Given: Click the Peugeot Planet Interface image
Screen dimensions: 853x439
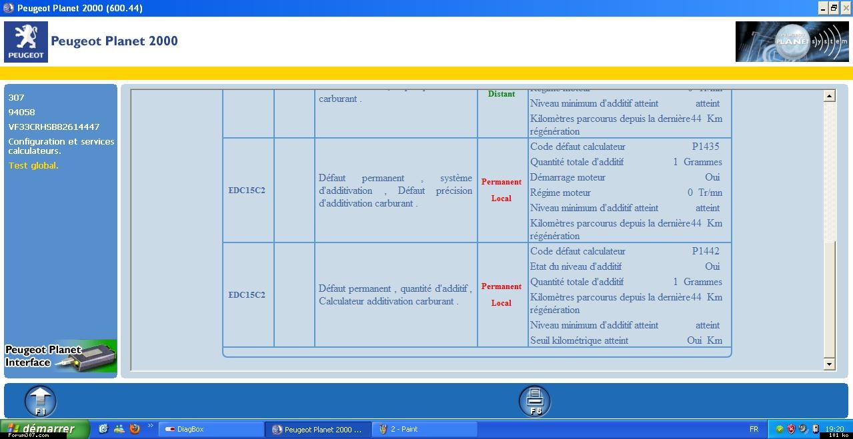Looking at the screenshot, I should (61, 356).
